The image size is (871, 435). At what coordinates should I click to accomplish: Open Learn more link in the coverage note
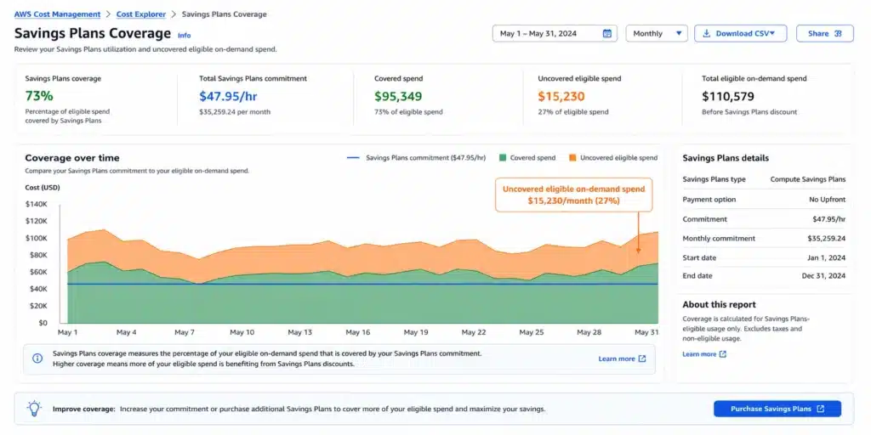(x=616, y=359)
